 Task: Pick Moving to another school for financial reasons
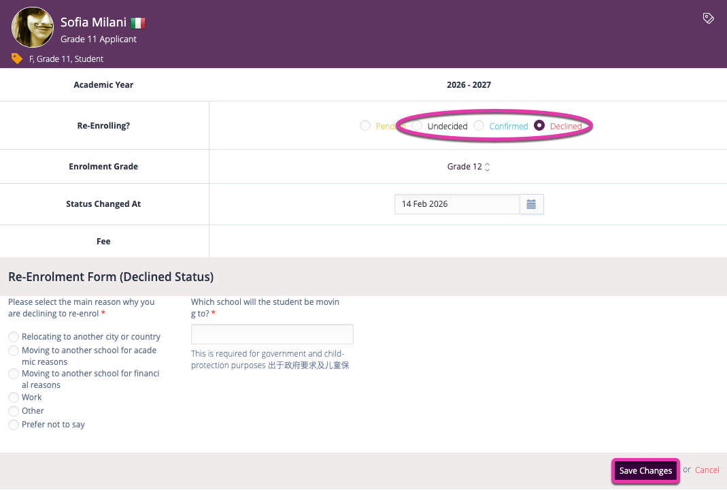point(14,374)
